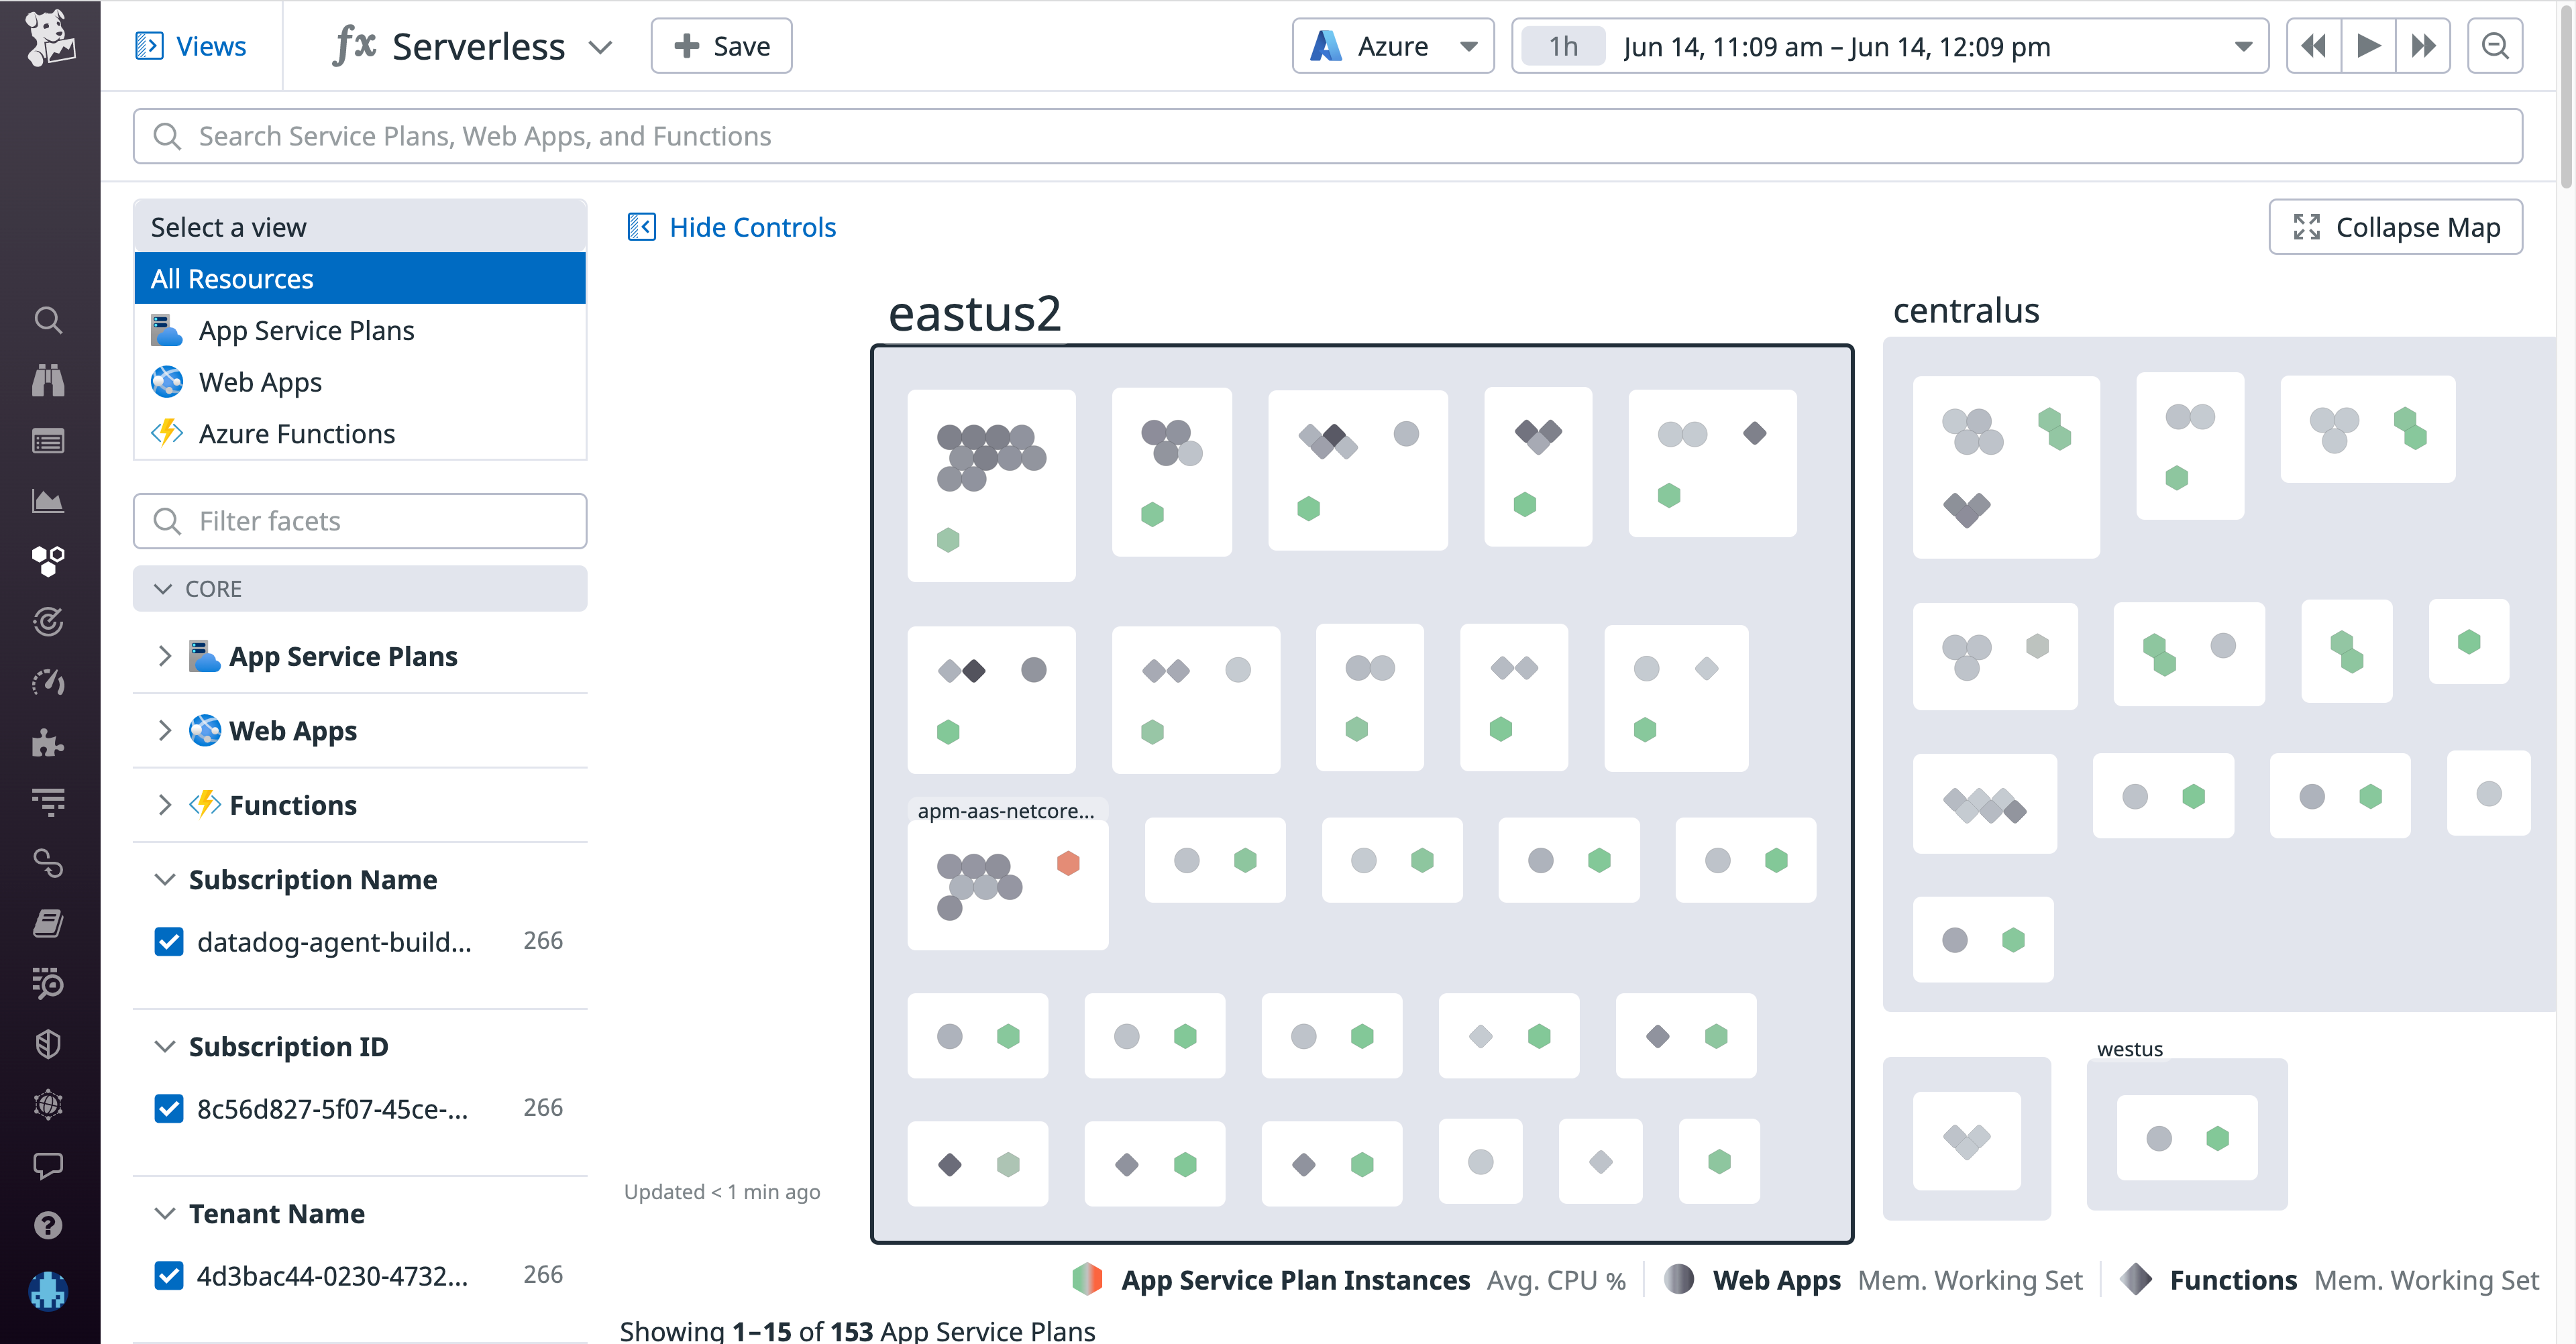Viewport: 2576px width, 1344px height.
Task: Click the Collapse Map button
Action: 2395,227
